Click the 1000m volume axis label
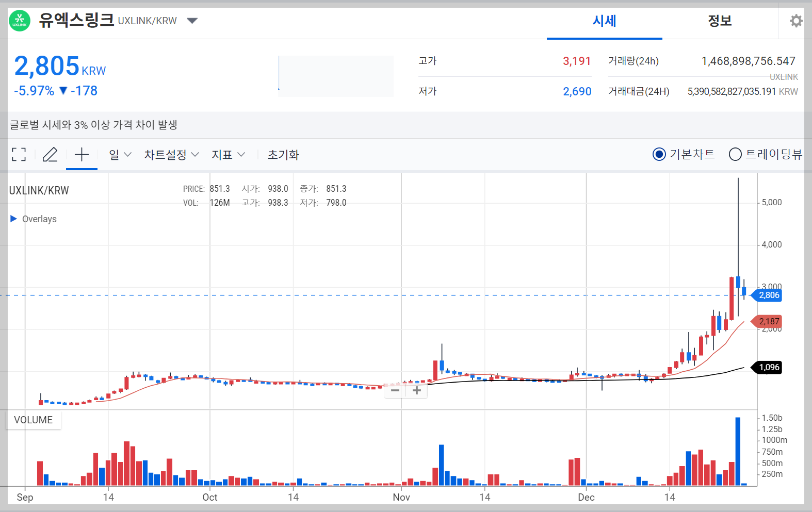This screenshot has height=512, width=812. (x=774, y=440)
